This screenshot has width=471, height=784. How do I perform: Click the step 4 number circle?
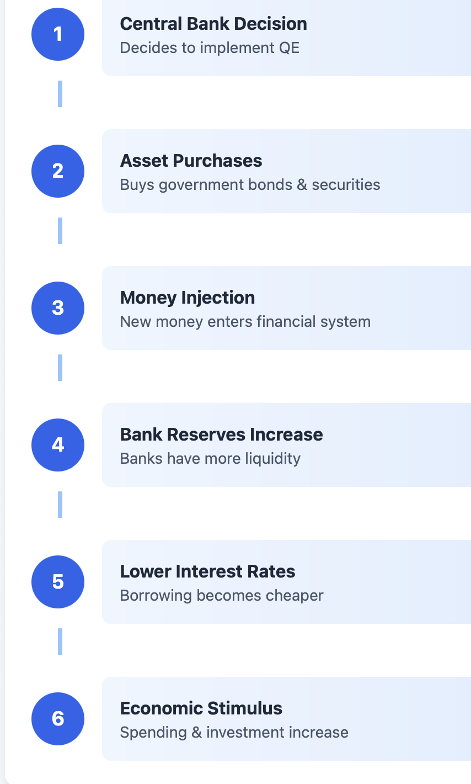(x=58, y=445)
